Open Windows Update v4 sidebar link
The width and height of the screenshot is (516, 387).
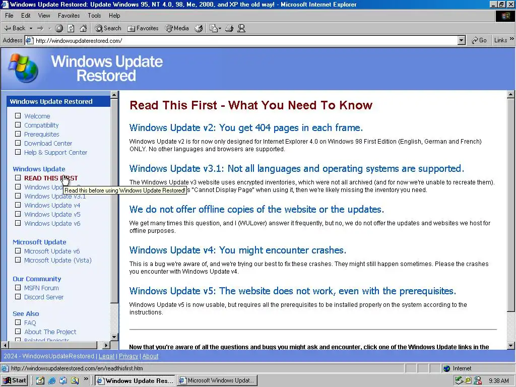52,206
